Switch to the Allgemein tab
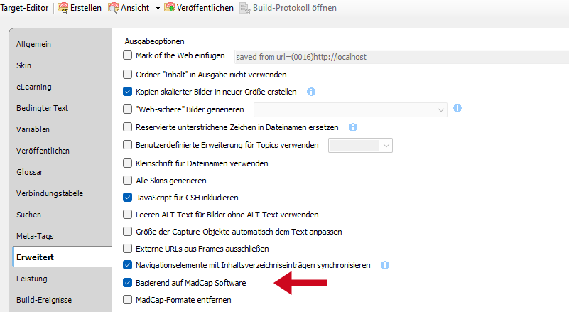Viewport: 569px width, 312px height. pyautogui.click(x=34, y=44)
